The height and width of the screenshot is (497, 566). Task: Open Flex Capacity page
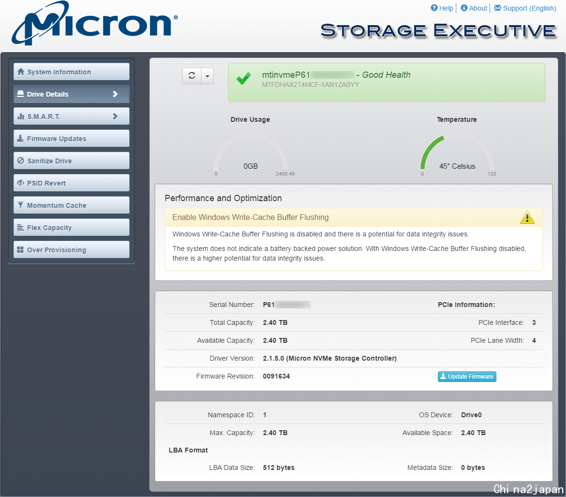72,227
